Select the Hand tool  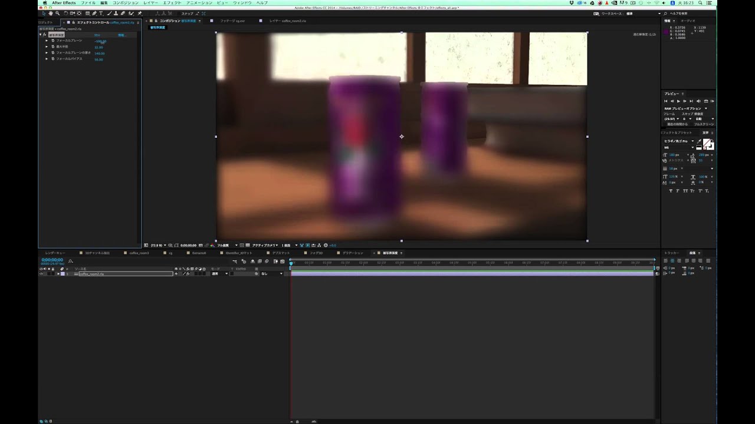[x=51, y=13]
